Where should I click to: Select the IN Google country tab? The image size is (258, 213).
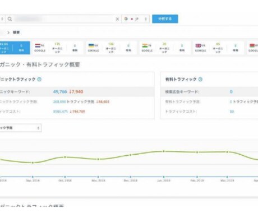coord(165,48)
